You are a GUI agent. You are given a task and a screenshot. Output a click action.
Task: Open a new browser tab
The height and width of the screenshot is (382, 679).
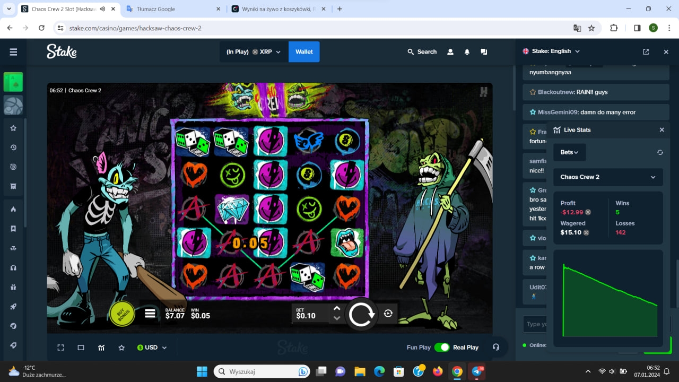339,9
